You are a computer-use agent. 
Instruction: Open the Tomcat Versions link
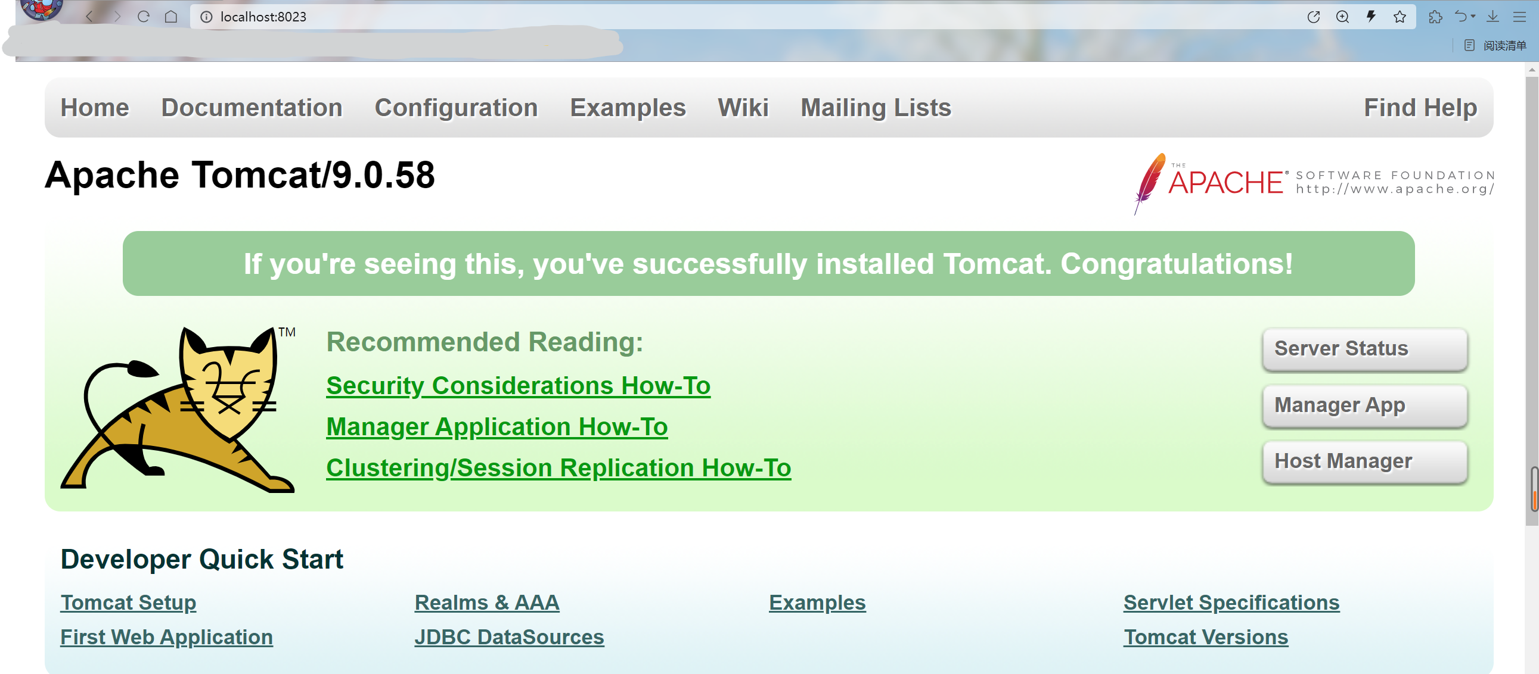[x=1205, y=638]
